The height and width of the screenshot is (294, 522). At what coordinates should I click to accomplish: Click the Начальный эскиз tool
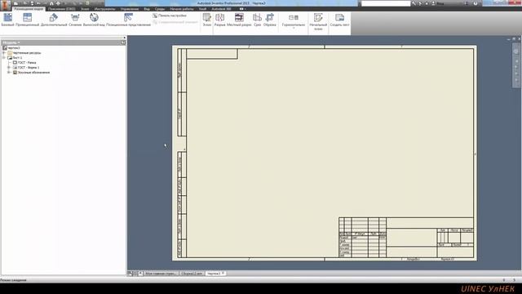tap(318, 21)
